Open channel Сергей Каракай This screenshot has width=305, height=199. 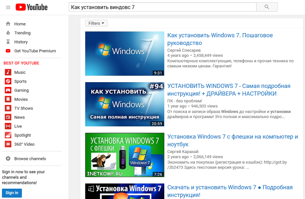(183, 152)
